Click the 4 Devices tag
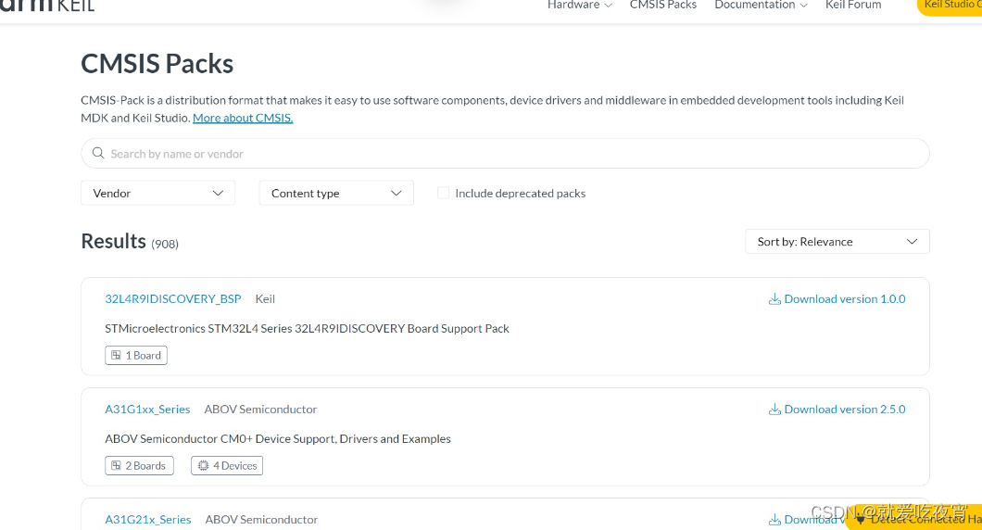 tap(227, 465)
